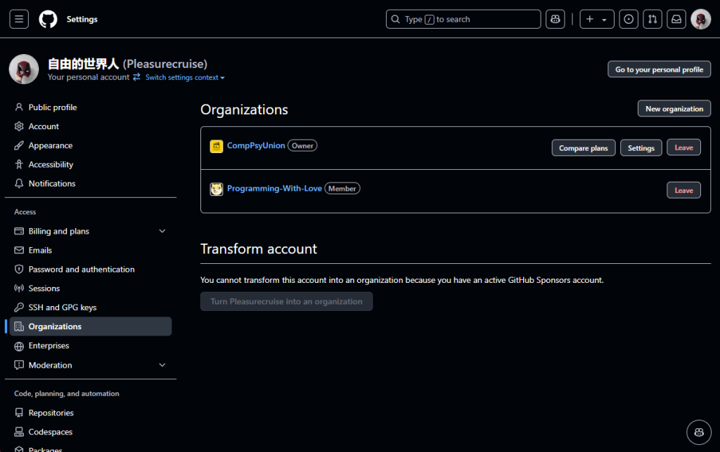Open the Issues icon in header
Image resolution: width=720 pixels, height=452 pixels.
tap(629, 19)
